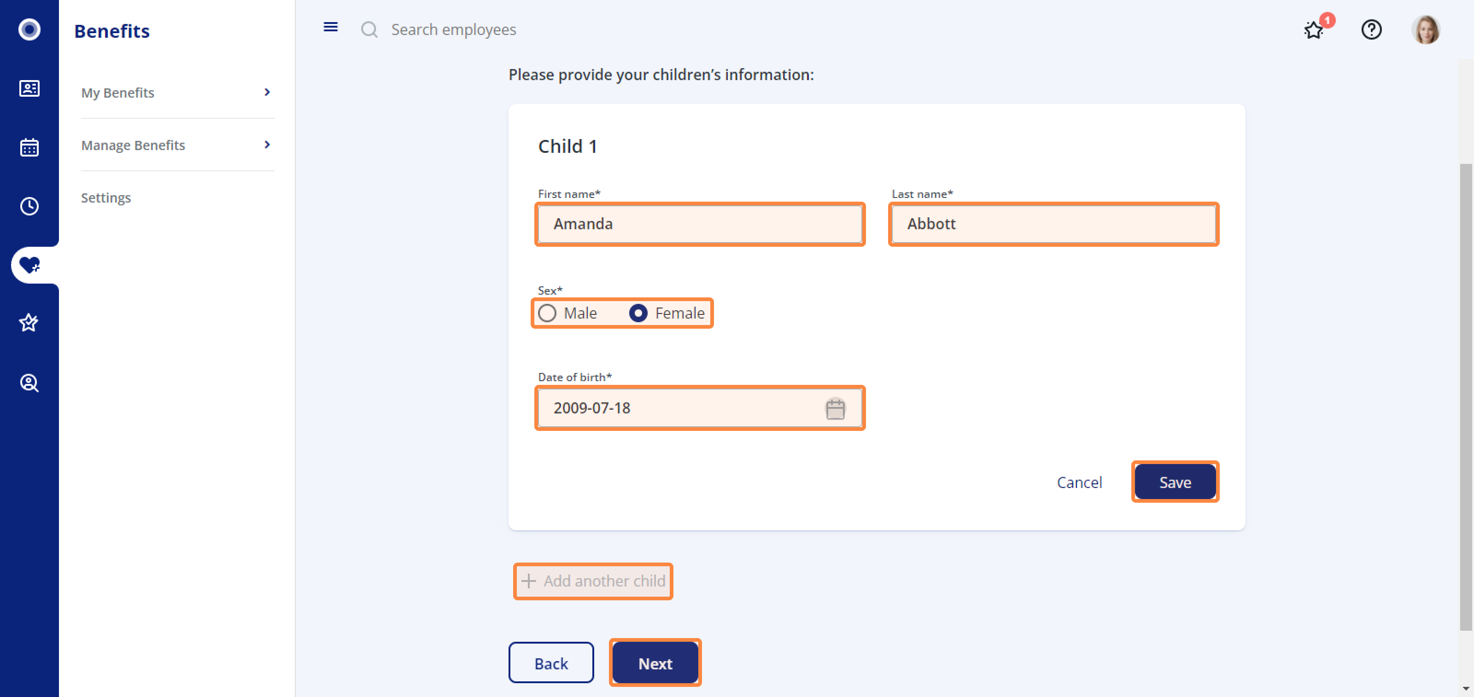Click the Save button
This screenshot has width=1474, height=697.
[1175, 482]
